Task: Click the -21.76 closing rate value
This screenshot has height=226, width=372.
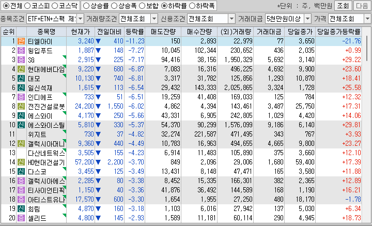Action: (352, 41)
